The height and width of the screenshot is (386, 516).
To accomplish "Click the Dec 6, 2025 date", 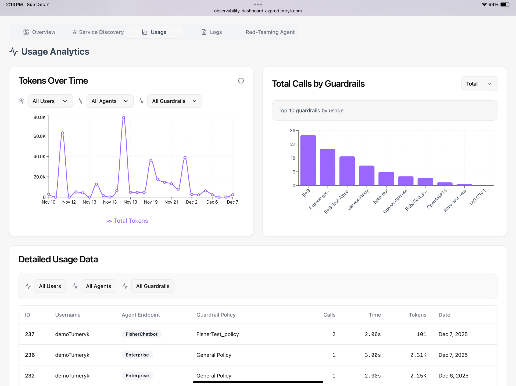I will pos(453,376).
